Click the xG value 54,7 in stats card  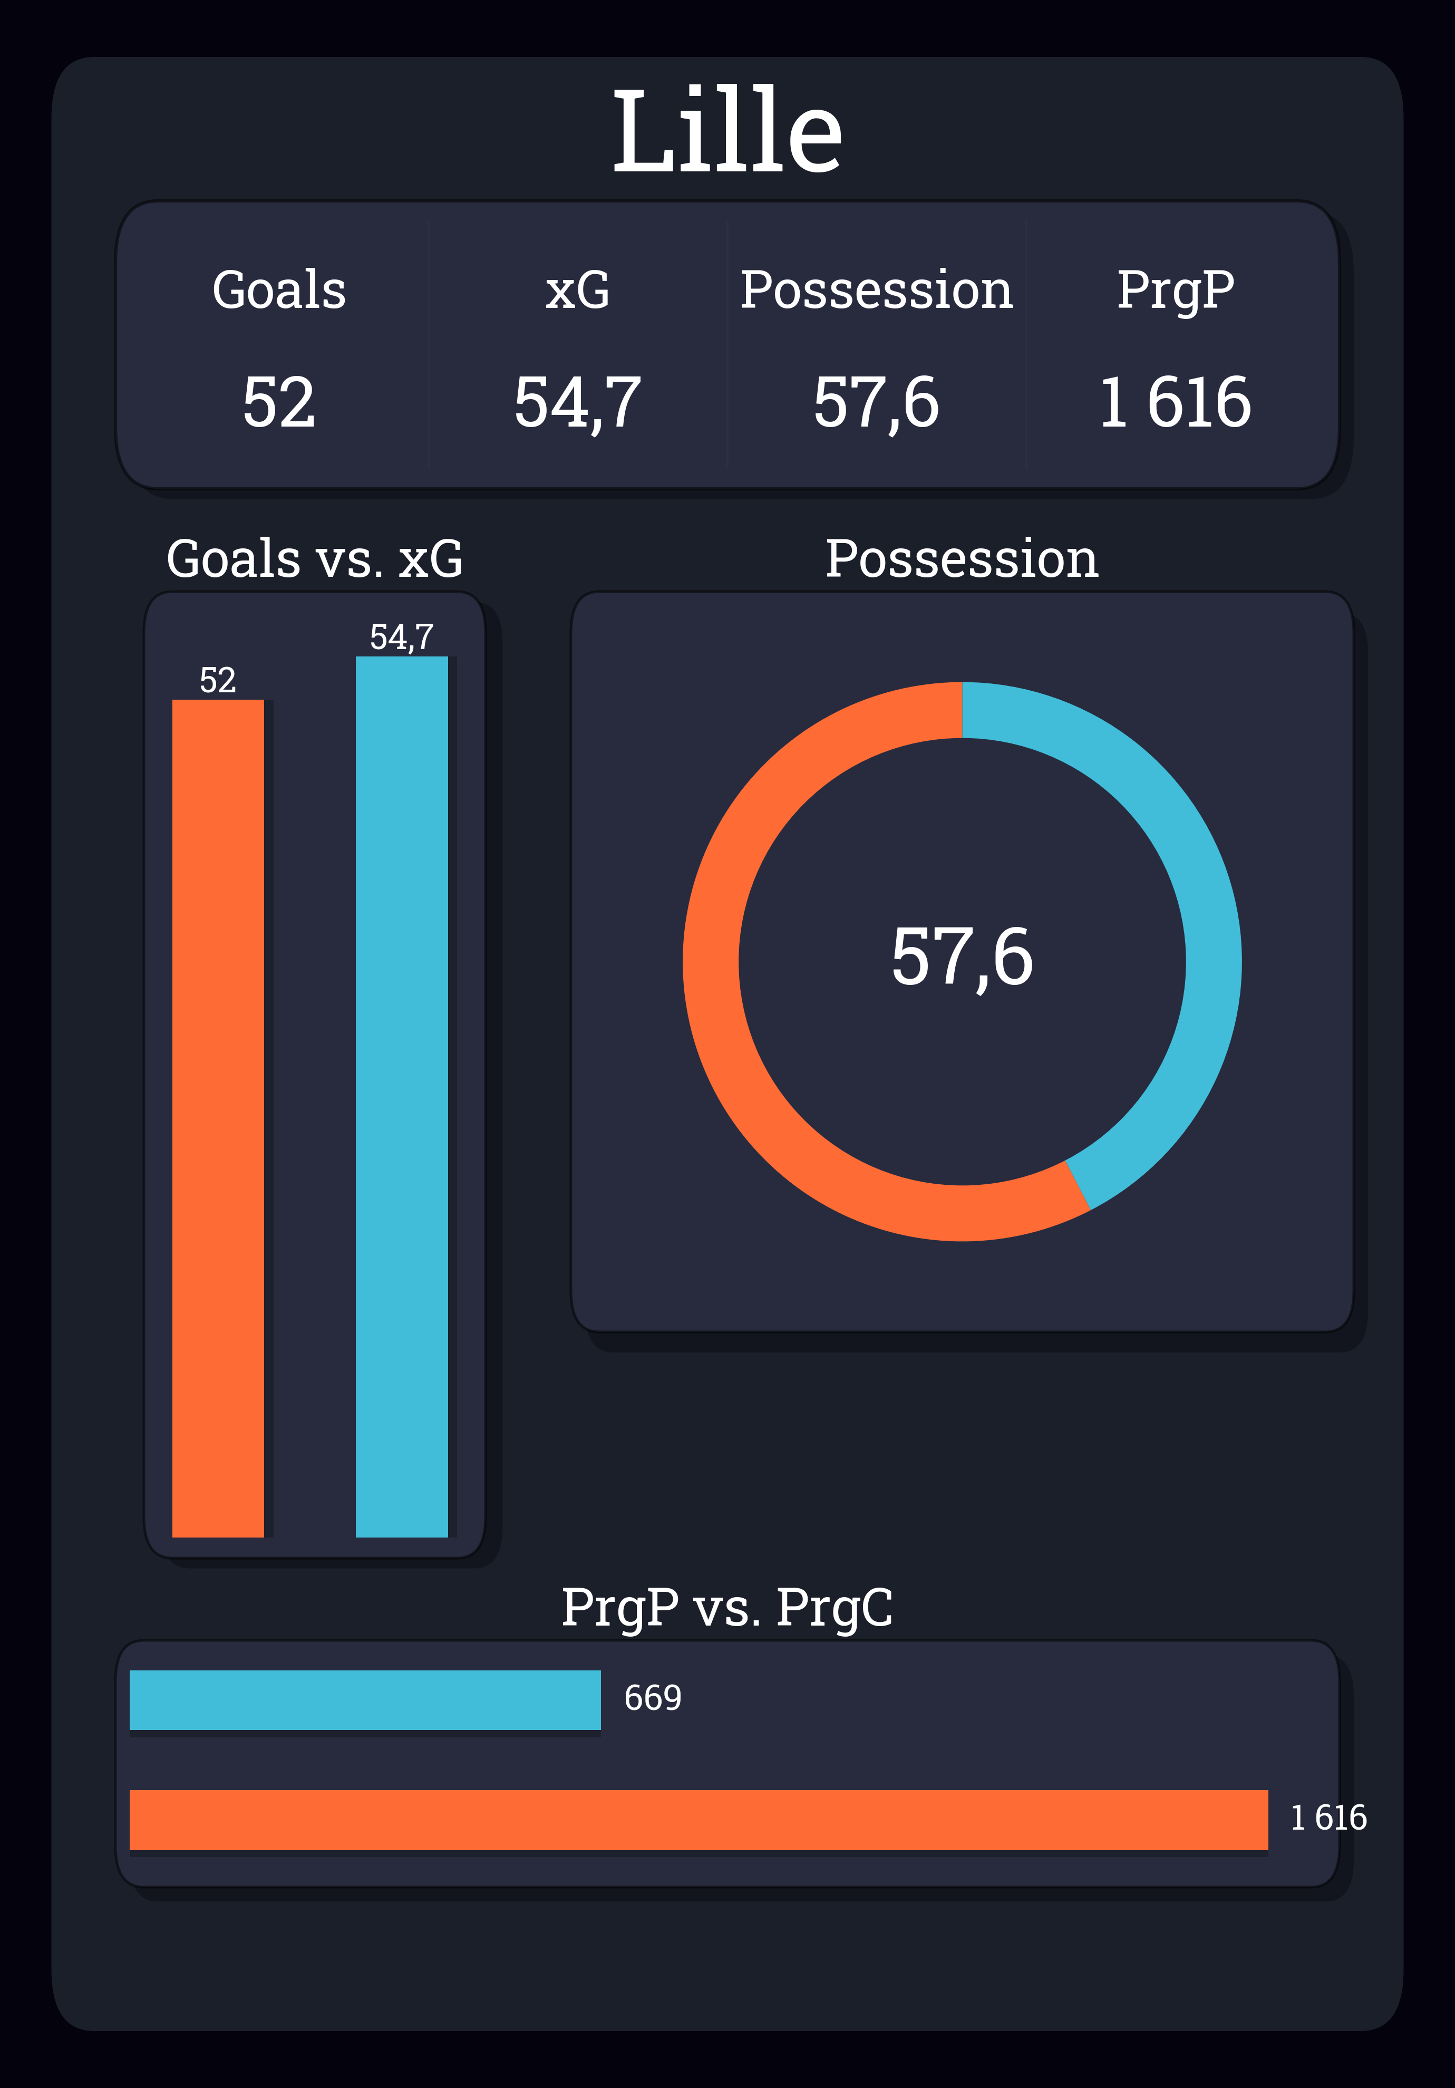(x=577, y=402)
